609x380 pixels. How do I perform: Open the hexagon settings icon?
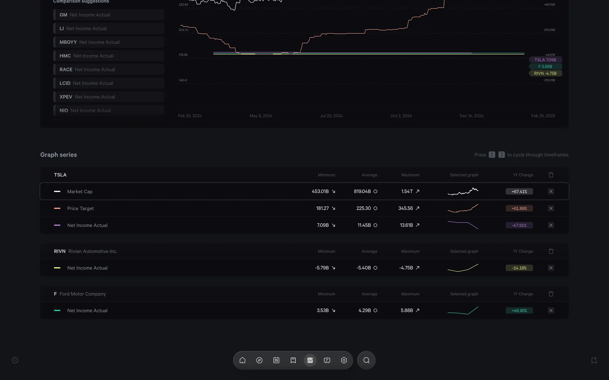[344, 360]
